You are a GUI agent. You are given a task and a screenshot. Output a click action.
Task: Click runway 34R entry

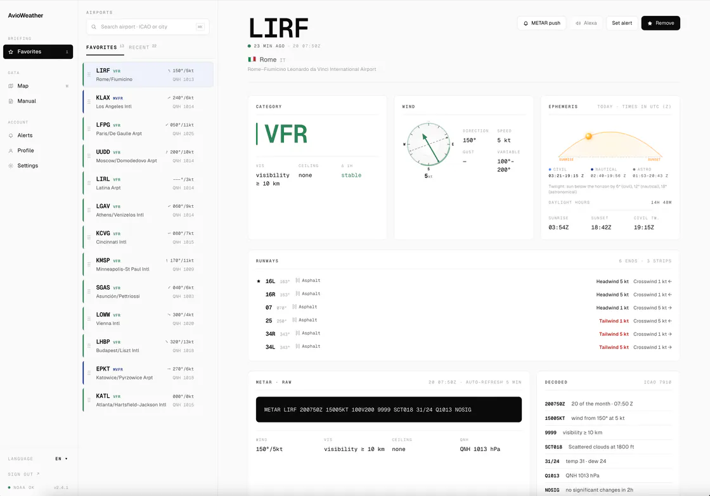(x=463, y=334)
